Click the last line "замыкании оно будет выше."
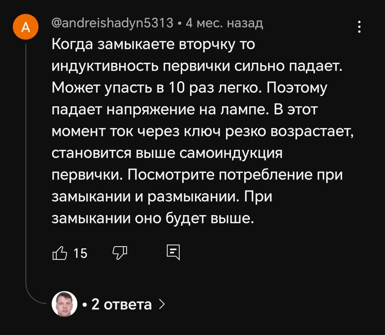Screen dimensions: 385x335 point(153,218)
